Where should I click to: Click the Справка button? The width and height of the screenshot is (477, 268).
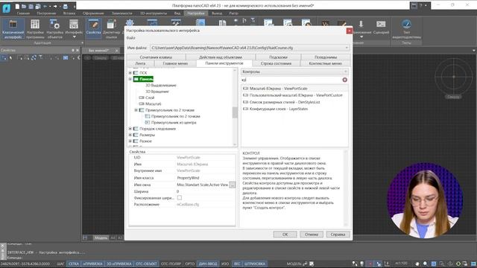[338, 234]
